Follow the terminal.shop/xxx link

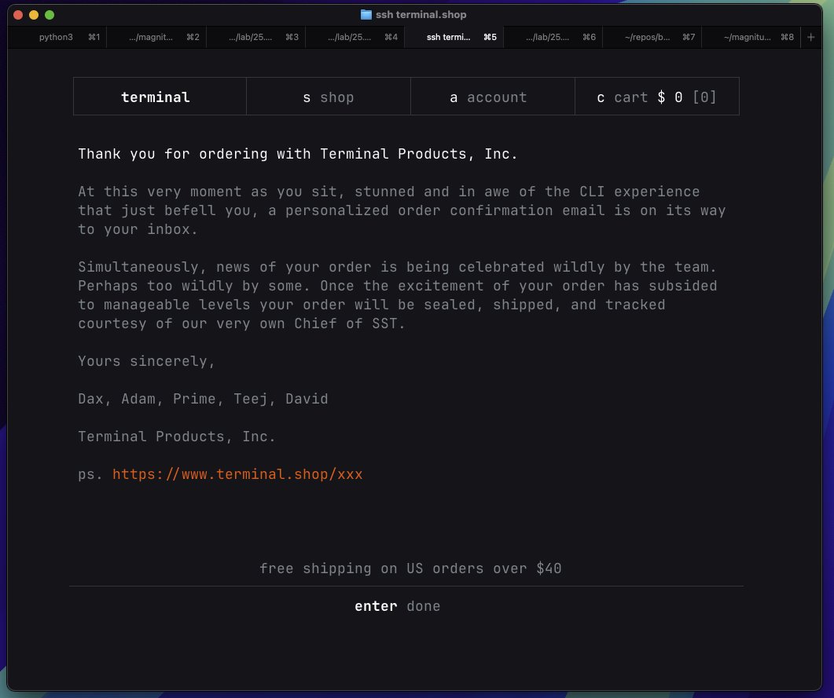237,473
